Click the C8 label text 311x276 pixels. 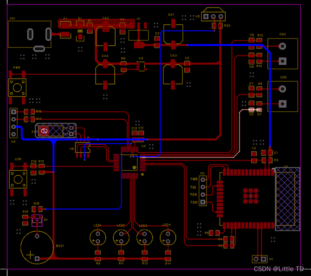point(251,67)
